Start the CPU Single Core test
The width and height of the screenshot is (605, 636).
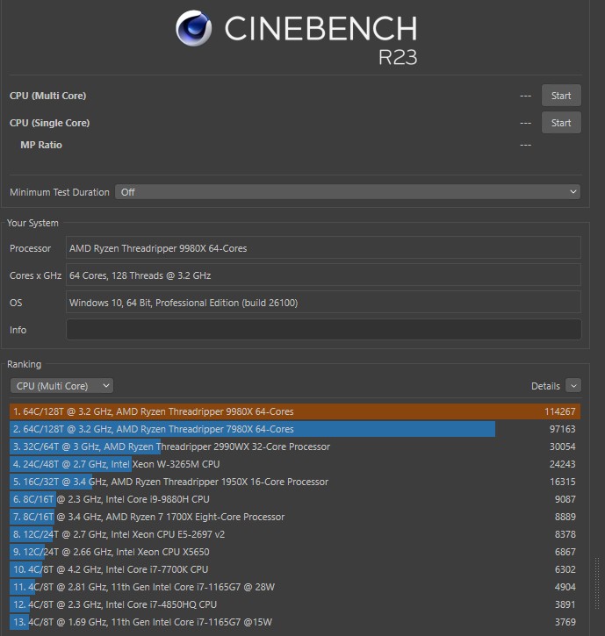point(561,123)
